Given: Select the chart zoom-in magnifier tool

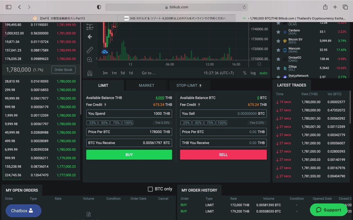Looking at the screenshot, I should (x=90, y=60).
